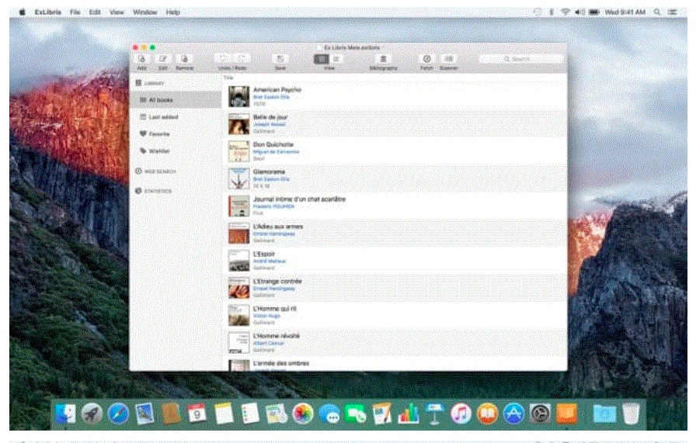Open iBooks from the Dock
Screen dimensions: 696x443
point(487,414)
